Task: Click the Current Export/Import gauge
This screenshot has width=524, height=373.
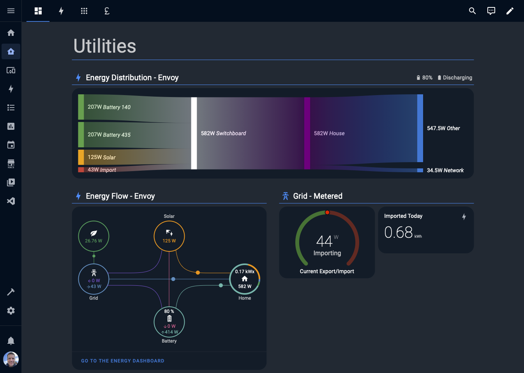Action: [x=327, y=242]
